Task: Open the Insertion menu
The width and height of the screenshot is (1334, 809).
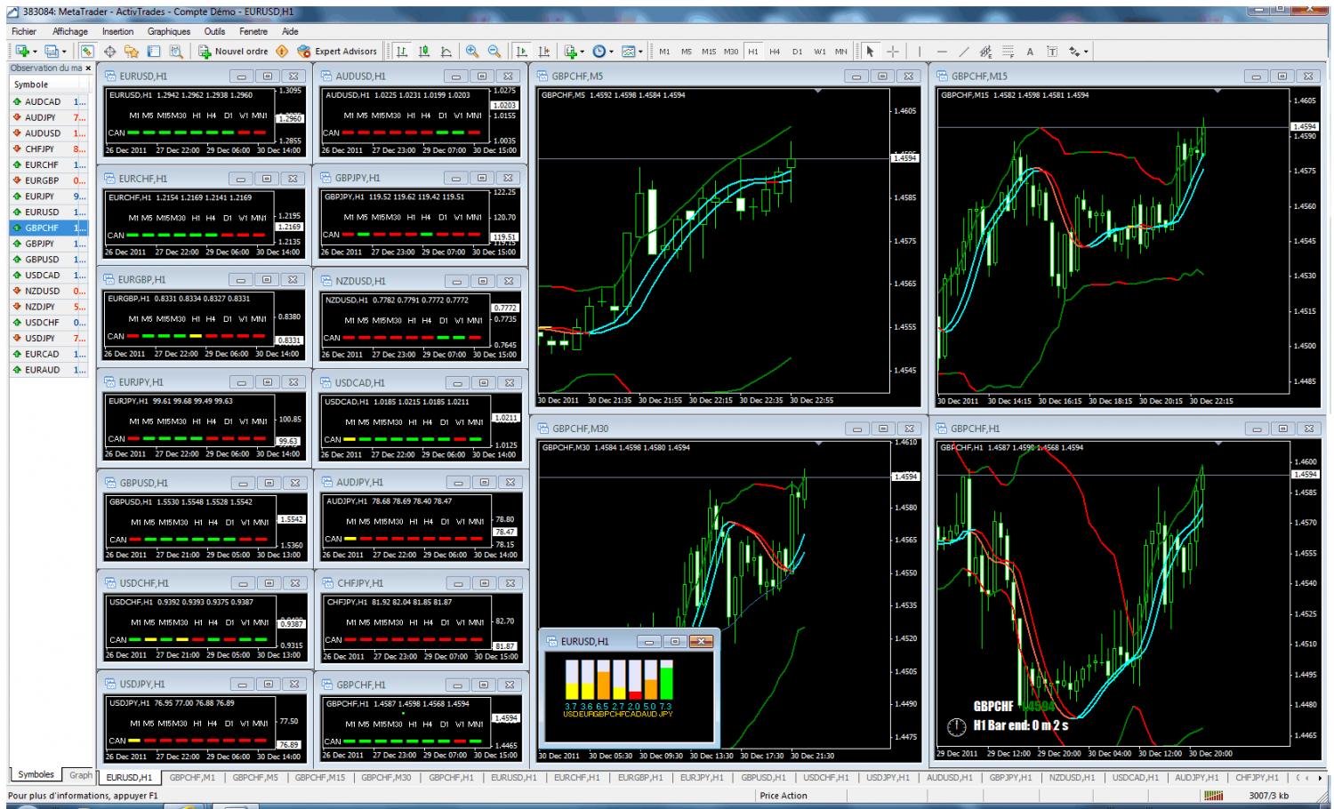Action: 117,31
